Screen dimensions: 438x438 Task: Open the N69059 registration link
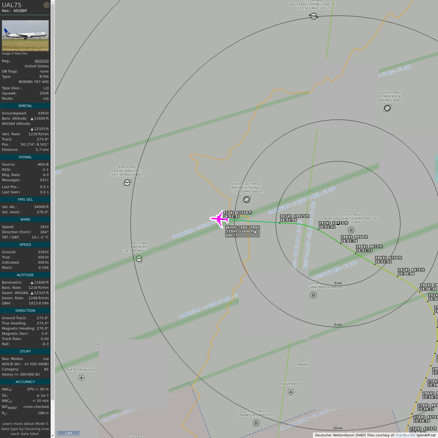[41, 61]
